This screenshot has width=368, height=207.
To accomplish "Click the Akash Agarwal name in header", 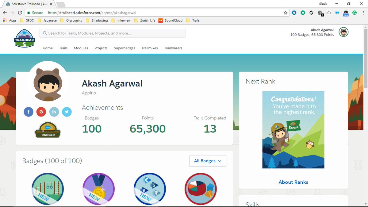I will [x=322, y=30].
